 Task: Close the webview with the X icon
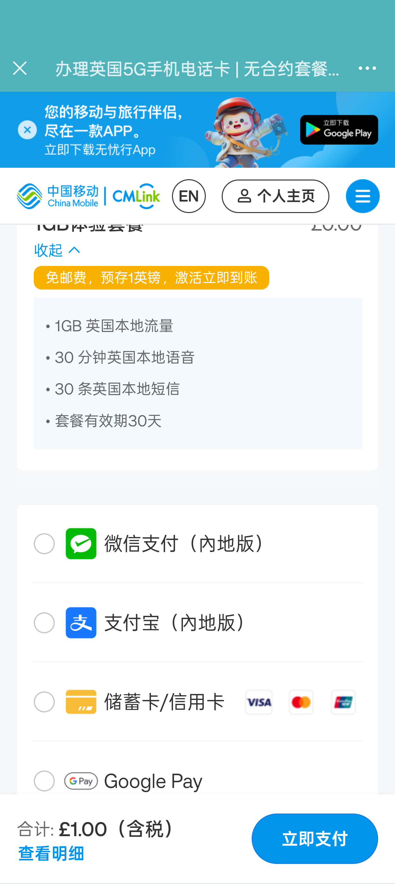point(20,68)
